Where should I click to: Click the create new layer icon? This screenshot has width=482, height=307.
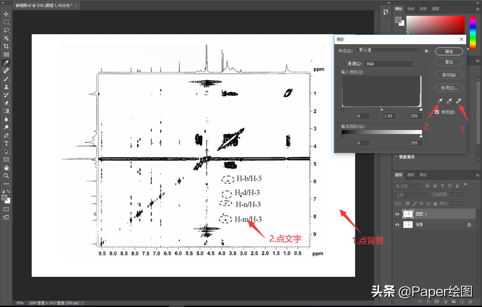pos(462,302)
